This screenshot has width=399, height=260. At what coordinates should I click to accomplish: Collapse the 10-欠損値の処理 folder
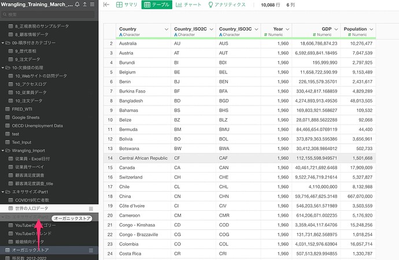(x=3, y=68)
